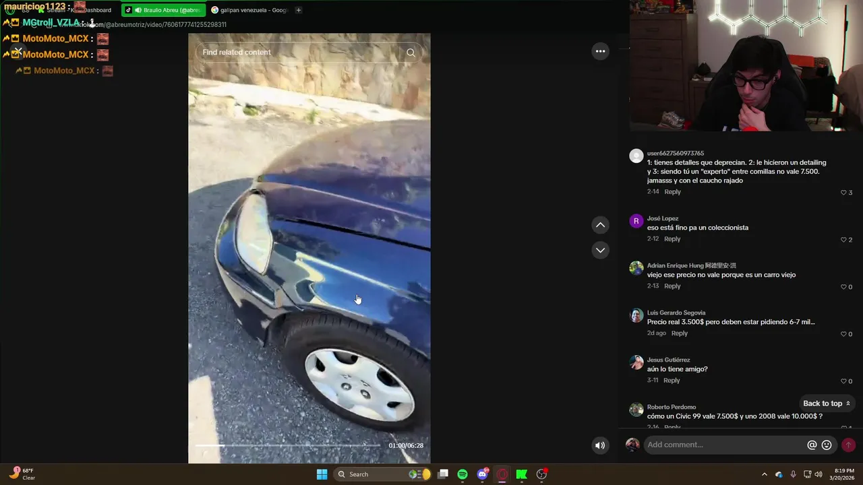The image size is (863, 485).
Task: Open the emoji picker in comment box
Action: (827, 445)
